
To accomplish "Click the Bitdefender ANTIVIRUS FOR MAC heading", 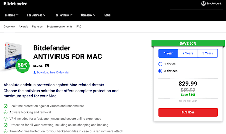I will click(67, 52).
